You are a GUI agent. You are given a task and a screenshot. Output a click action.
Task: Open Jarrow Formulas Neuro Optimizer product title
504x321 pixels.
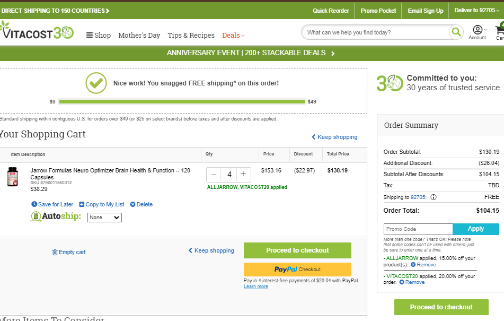(x=110, y=173)
